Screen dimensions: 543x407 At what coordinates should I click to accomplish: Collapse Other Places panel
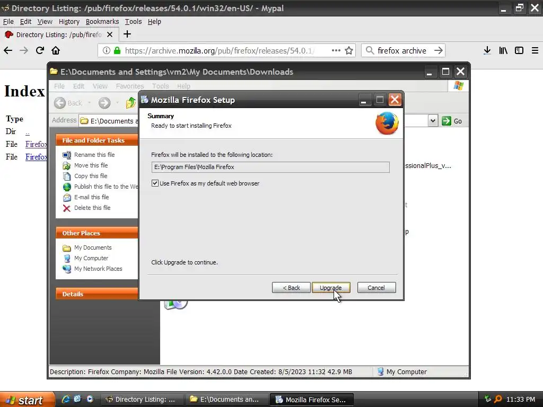97,233
